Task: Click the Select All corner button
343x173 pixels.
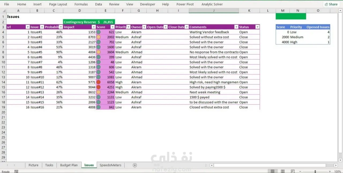Action: click(3, 11)
